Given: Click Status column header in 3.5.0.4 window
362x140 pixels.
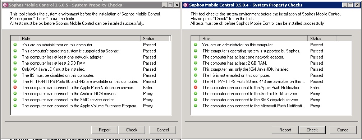Looking at the screenshot, I should click(322, 38).
